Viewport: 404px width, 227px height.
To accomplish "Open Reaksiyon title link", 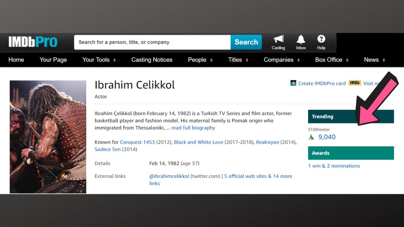I will (x=268, y=142).
